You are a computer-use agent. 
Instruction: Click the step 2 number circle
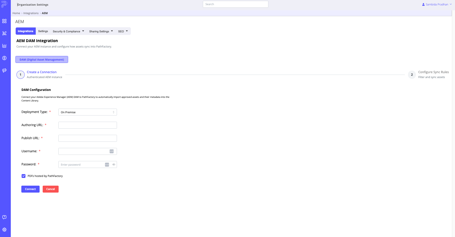pos(412,75)
